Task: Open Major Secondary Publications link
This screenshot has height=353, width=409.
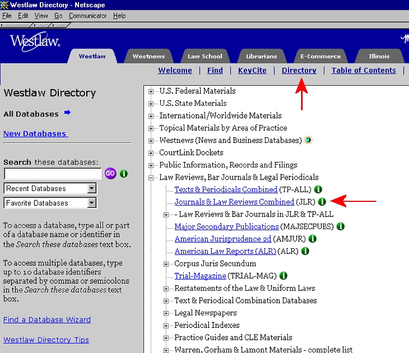Action: coord(227,226)
